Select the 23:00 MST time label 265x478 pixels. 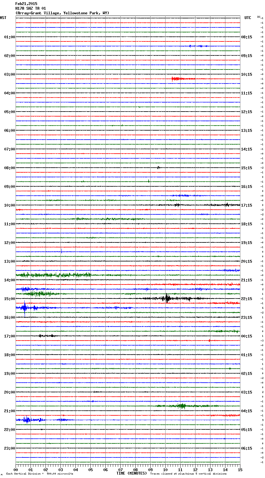(10, 448)
